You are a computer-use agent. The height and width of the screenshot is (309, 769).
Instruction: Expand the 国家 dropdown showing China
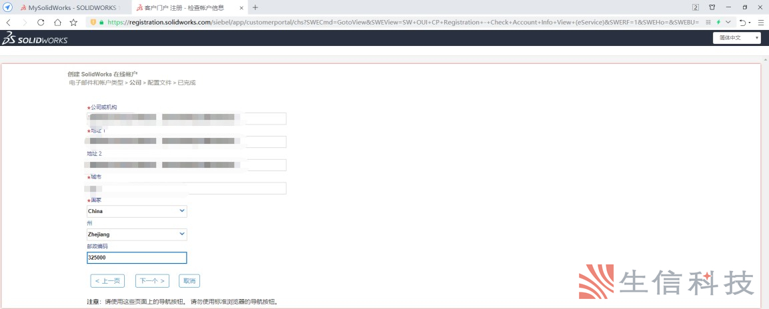[x=137, y=211]
